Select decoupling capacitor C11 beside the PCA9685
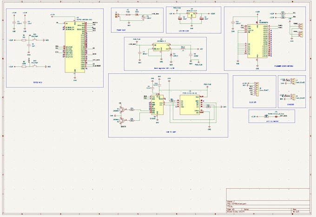Screen dimensions: 316x217 tap(233, 23)
